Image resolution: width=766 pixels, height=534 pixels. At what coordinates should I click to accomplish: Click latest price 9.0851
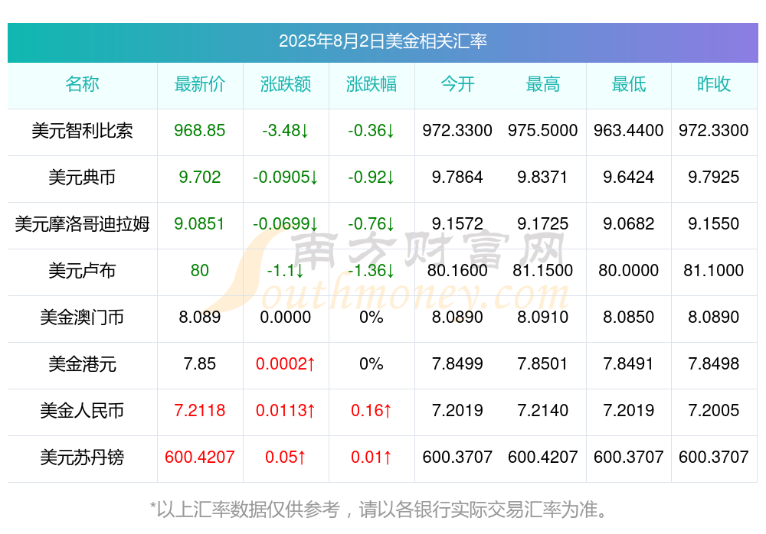[x=199, y=223]
